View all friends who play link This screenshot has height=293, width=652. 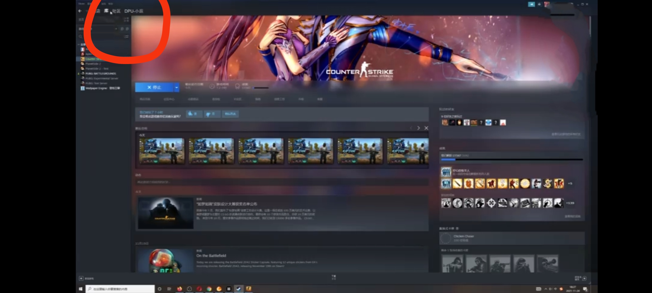(x=566, y=134)
